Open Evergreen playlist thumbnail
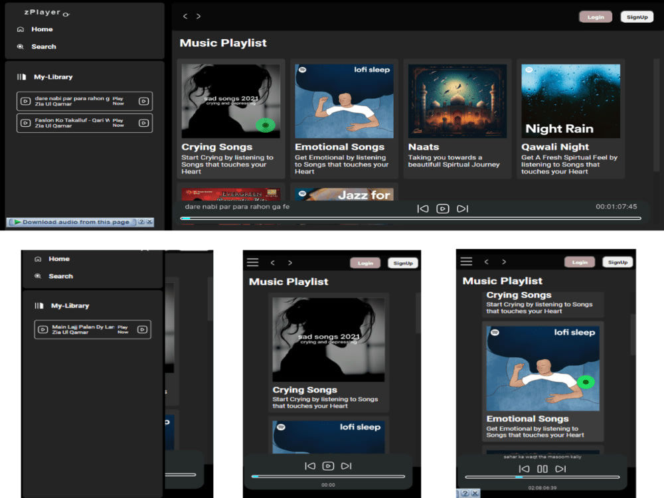The width and height of the screenshot is (664, 498). click(x=231, y=195)
